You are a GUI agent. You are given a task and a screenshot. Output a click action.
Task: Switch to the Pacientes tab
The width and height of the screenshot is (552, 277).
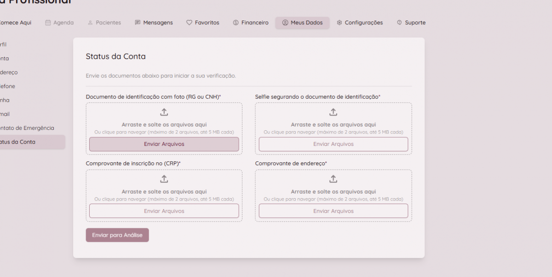click(104, 22)
